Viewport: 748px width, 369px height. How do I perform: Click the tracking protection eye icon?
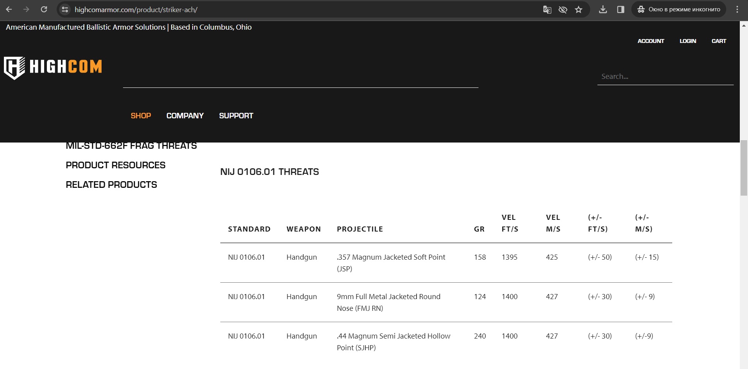[x=562, y=9]
